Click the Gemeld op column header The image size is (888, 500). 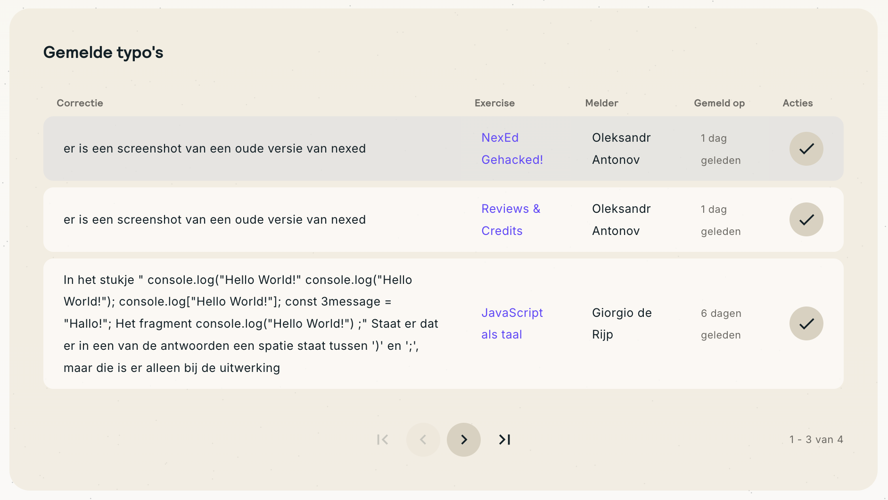point(719,103)
